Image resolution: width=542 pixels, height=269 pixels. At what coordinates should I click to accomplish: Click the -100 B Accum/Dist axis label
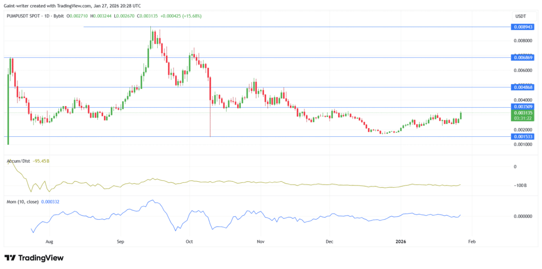tap(520, 187)
